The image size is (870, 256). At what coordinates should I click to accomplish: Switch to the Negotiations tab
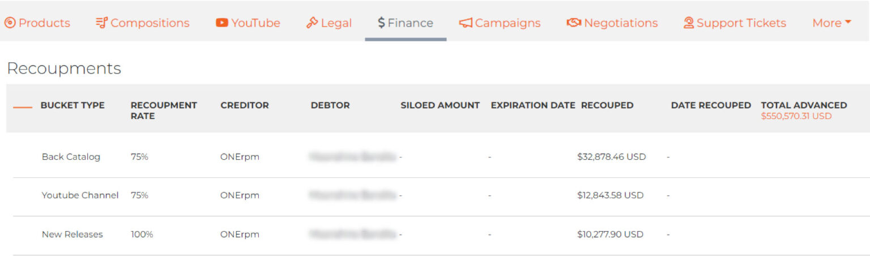(x=620, y=23)
